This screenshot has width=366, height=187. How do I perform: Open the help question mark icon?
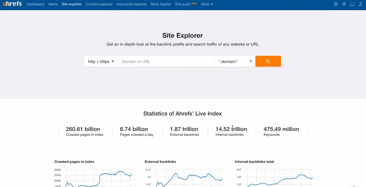pyautogui.click(x=336, y=4)
